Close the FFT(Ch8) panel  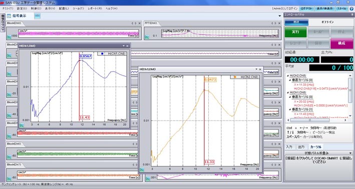tap(279, 23)
